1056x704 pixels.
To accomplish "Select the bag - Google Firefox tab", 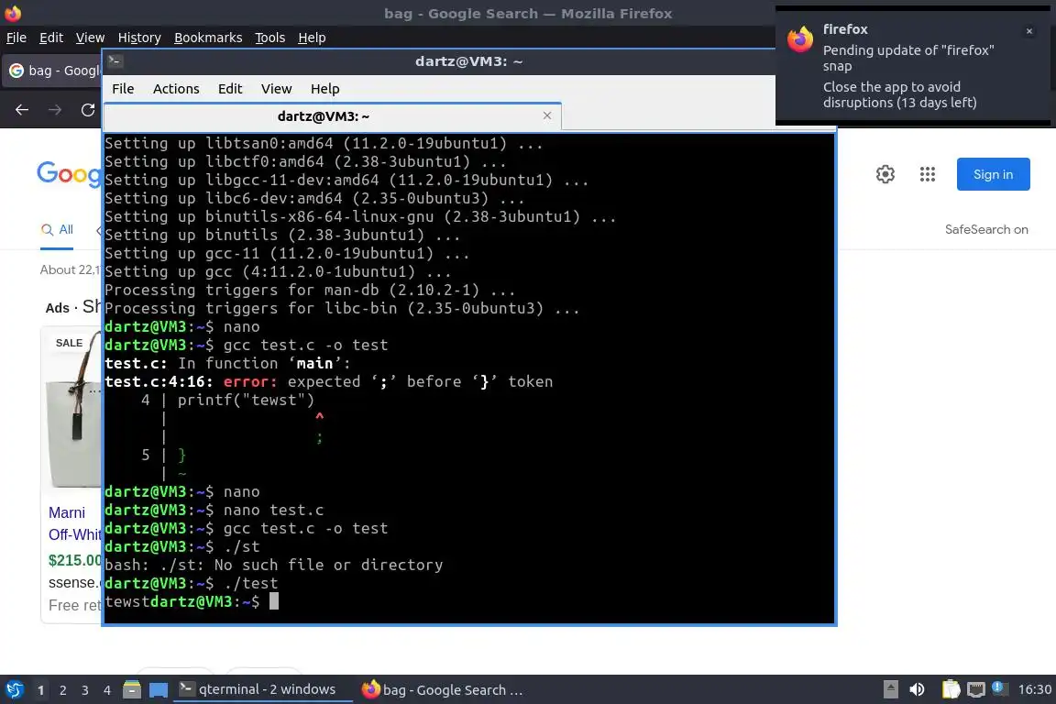I will [54, 71].
